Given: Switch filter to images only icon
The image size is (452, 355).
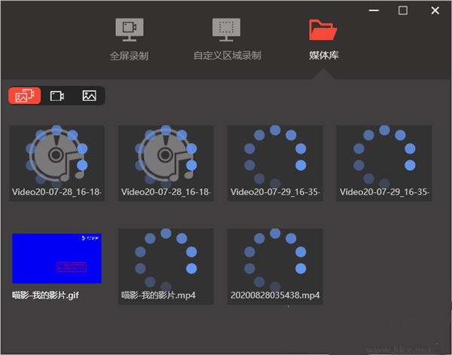Looking at the screenshot, I should 90,96.
